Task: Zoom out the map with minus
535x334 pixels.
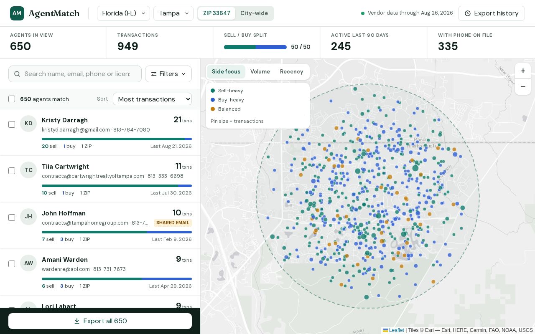Action: point(523,87)
